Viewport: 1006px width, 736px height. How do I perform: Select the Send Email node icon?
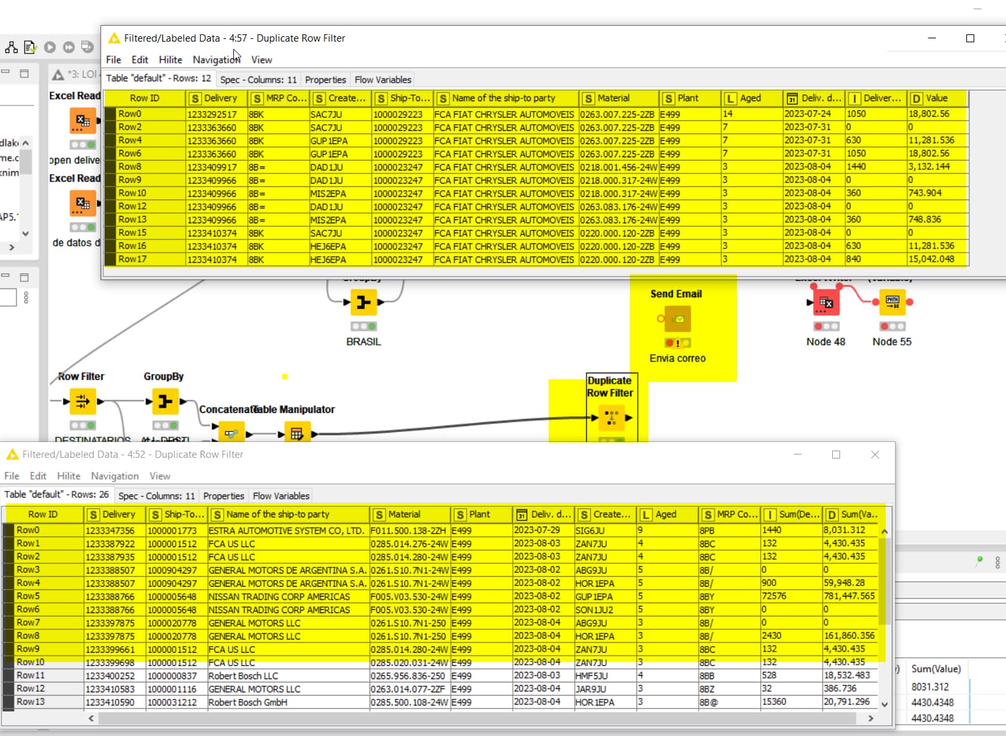coord(677,319)
